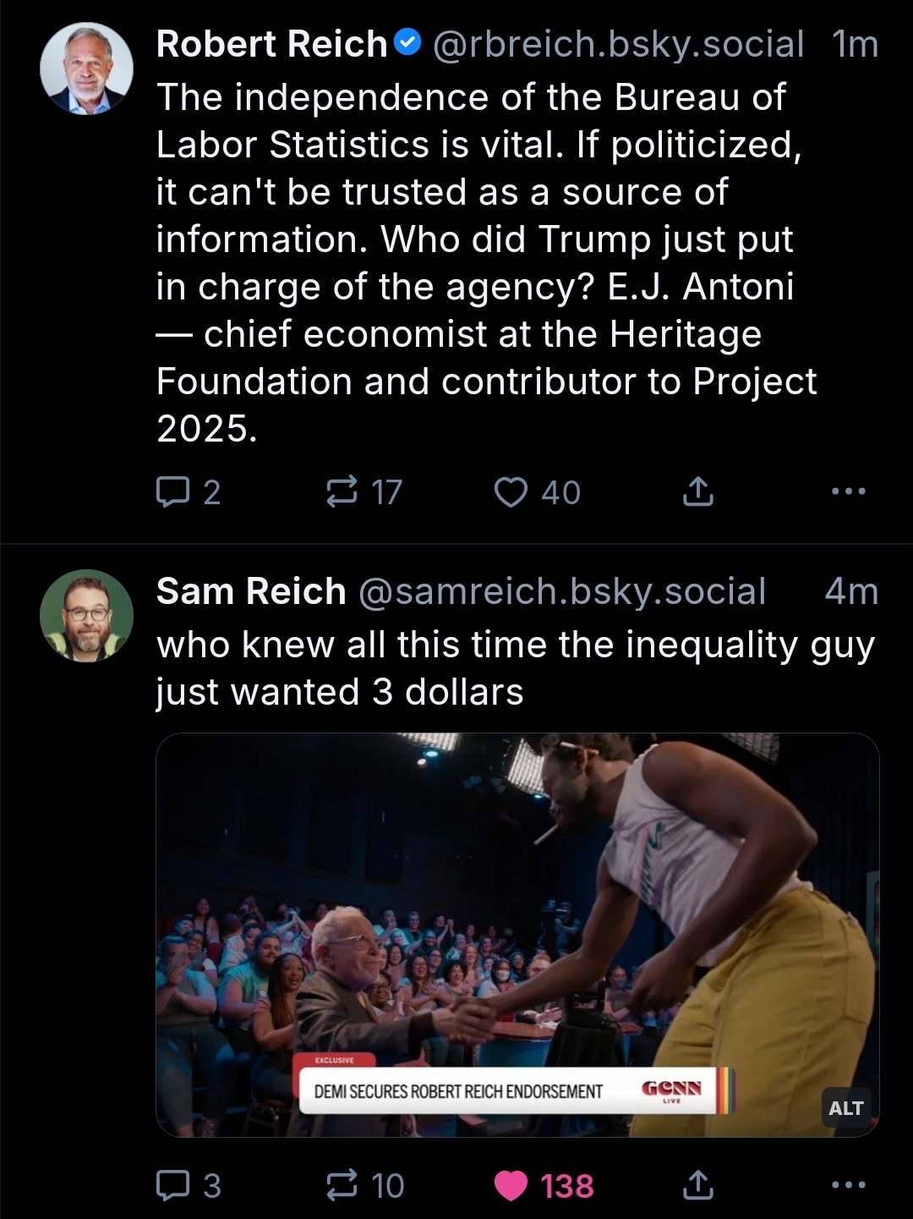Screen dimensions: 913x1219
Task: Open the @rbreich.bsky.social handle
Action: pyautogui.click(x=618, y=44)
